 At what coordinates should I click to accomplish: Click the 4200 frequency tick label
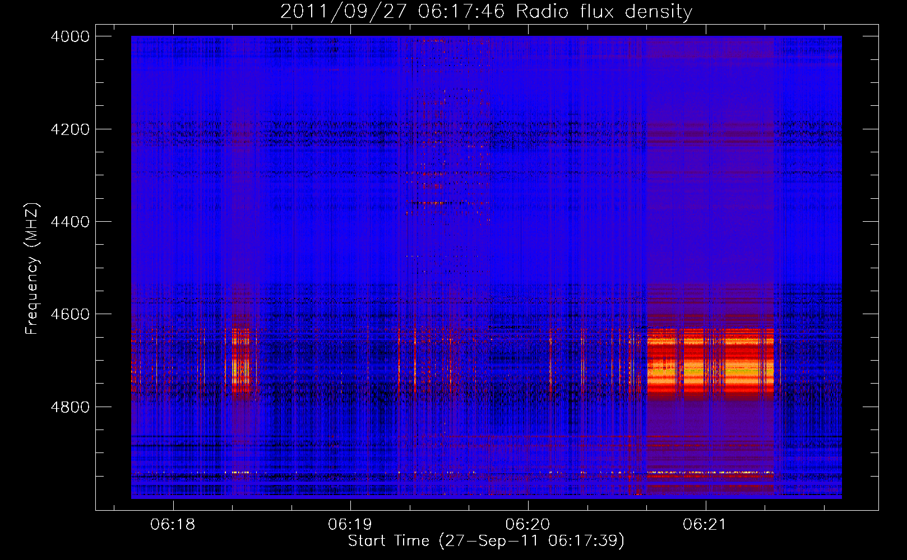click(x=70, y=129)
